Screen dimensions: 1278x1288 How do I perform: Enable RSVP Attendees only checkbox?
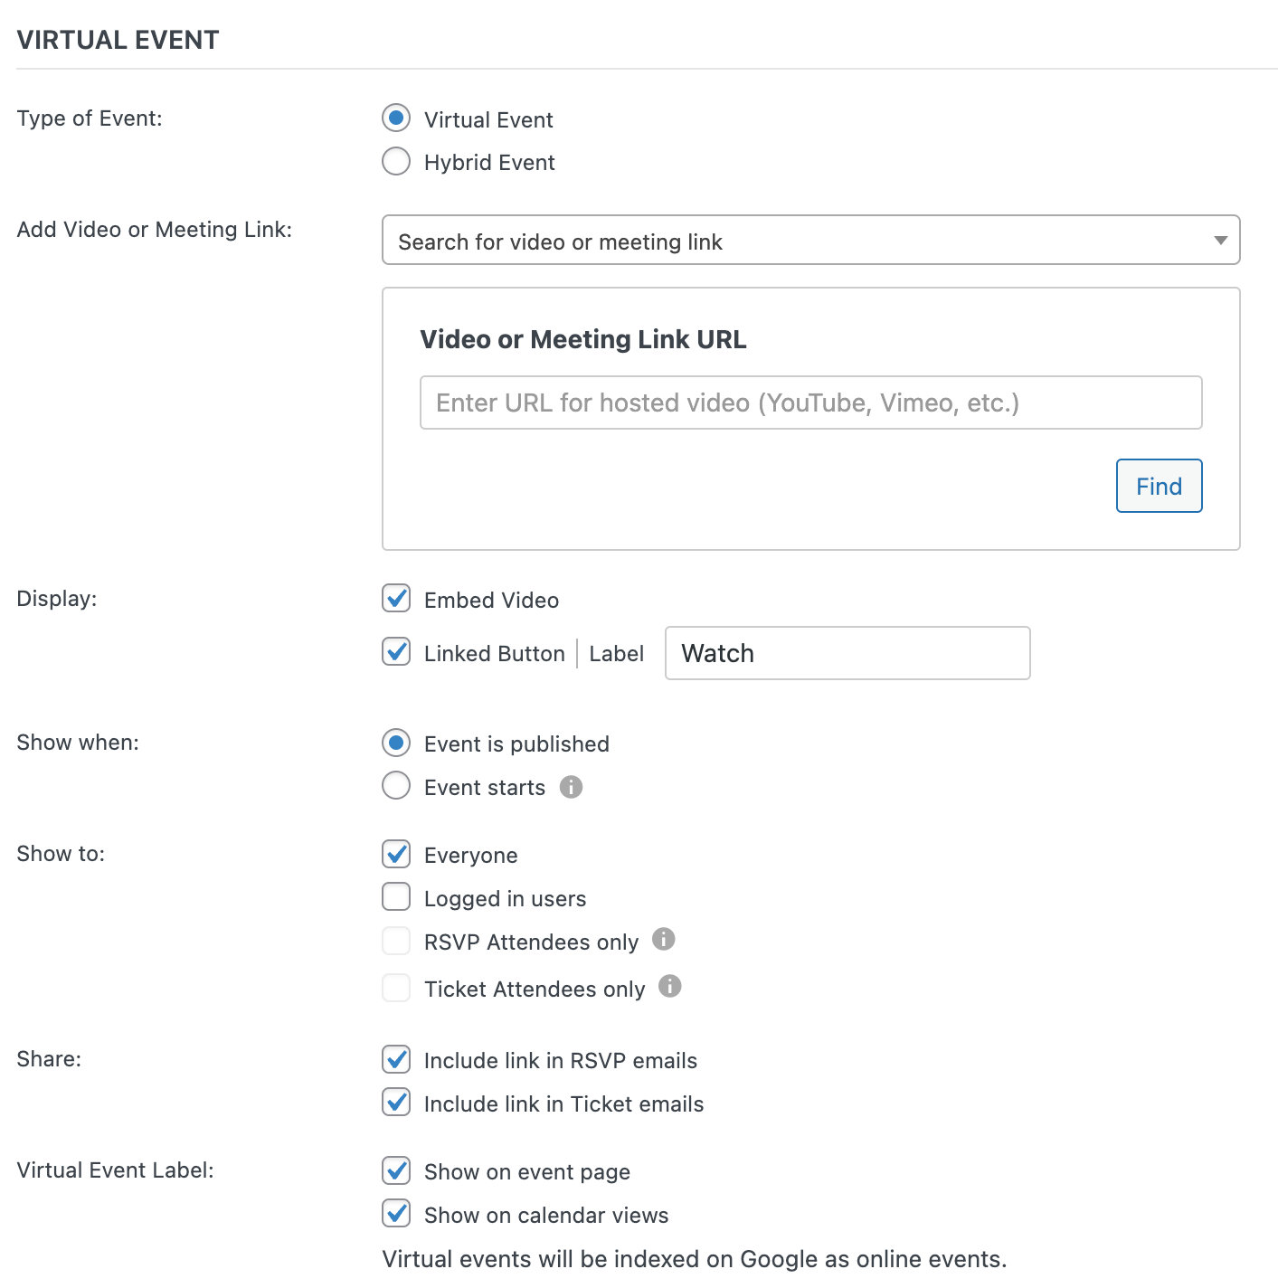(x=396, y=941)
